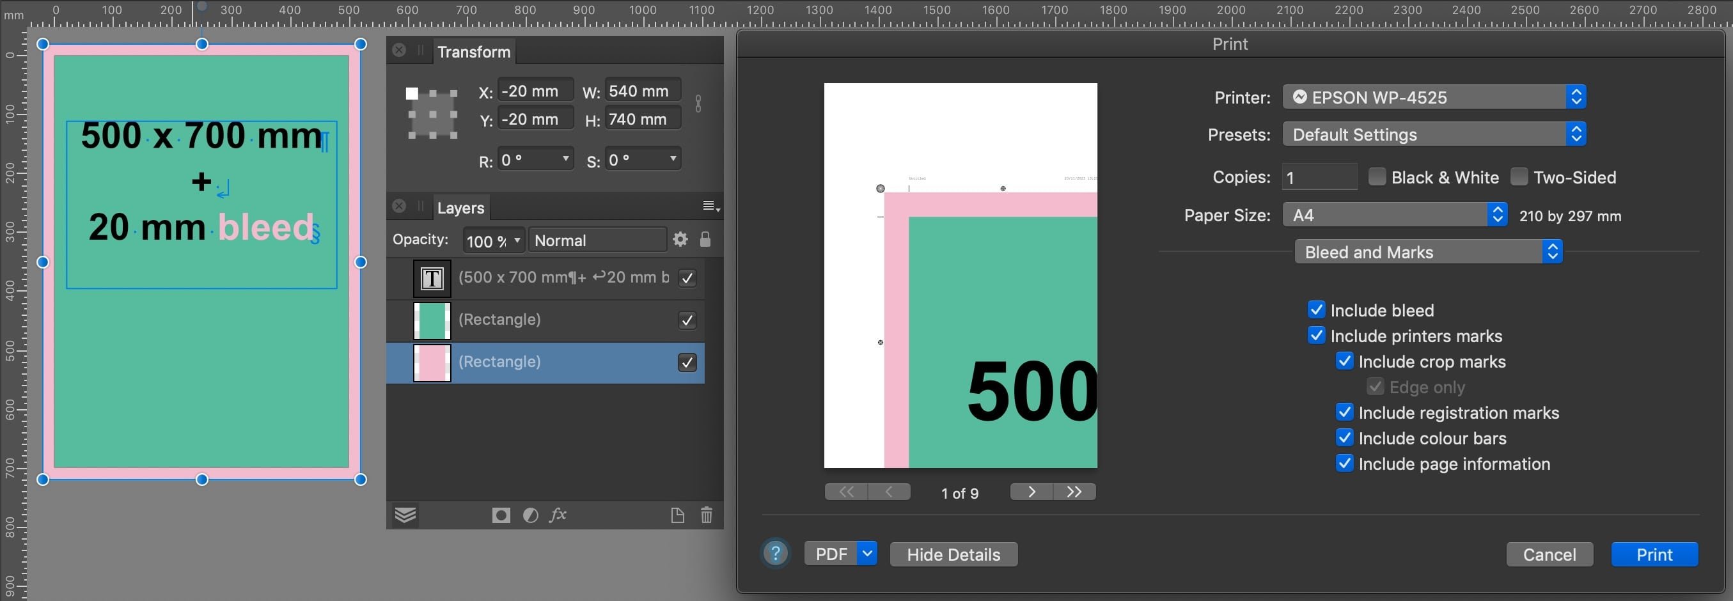1733x601 pixels.
Task: Click the PDF button
Action: (x=831, y=554)
